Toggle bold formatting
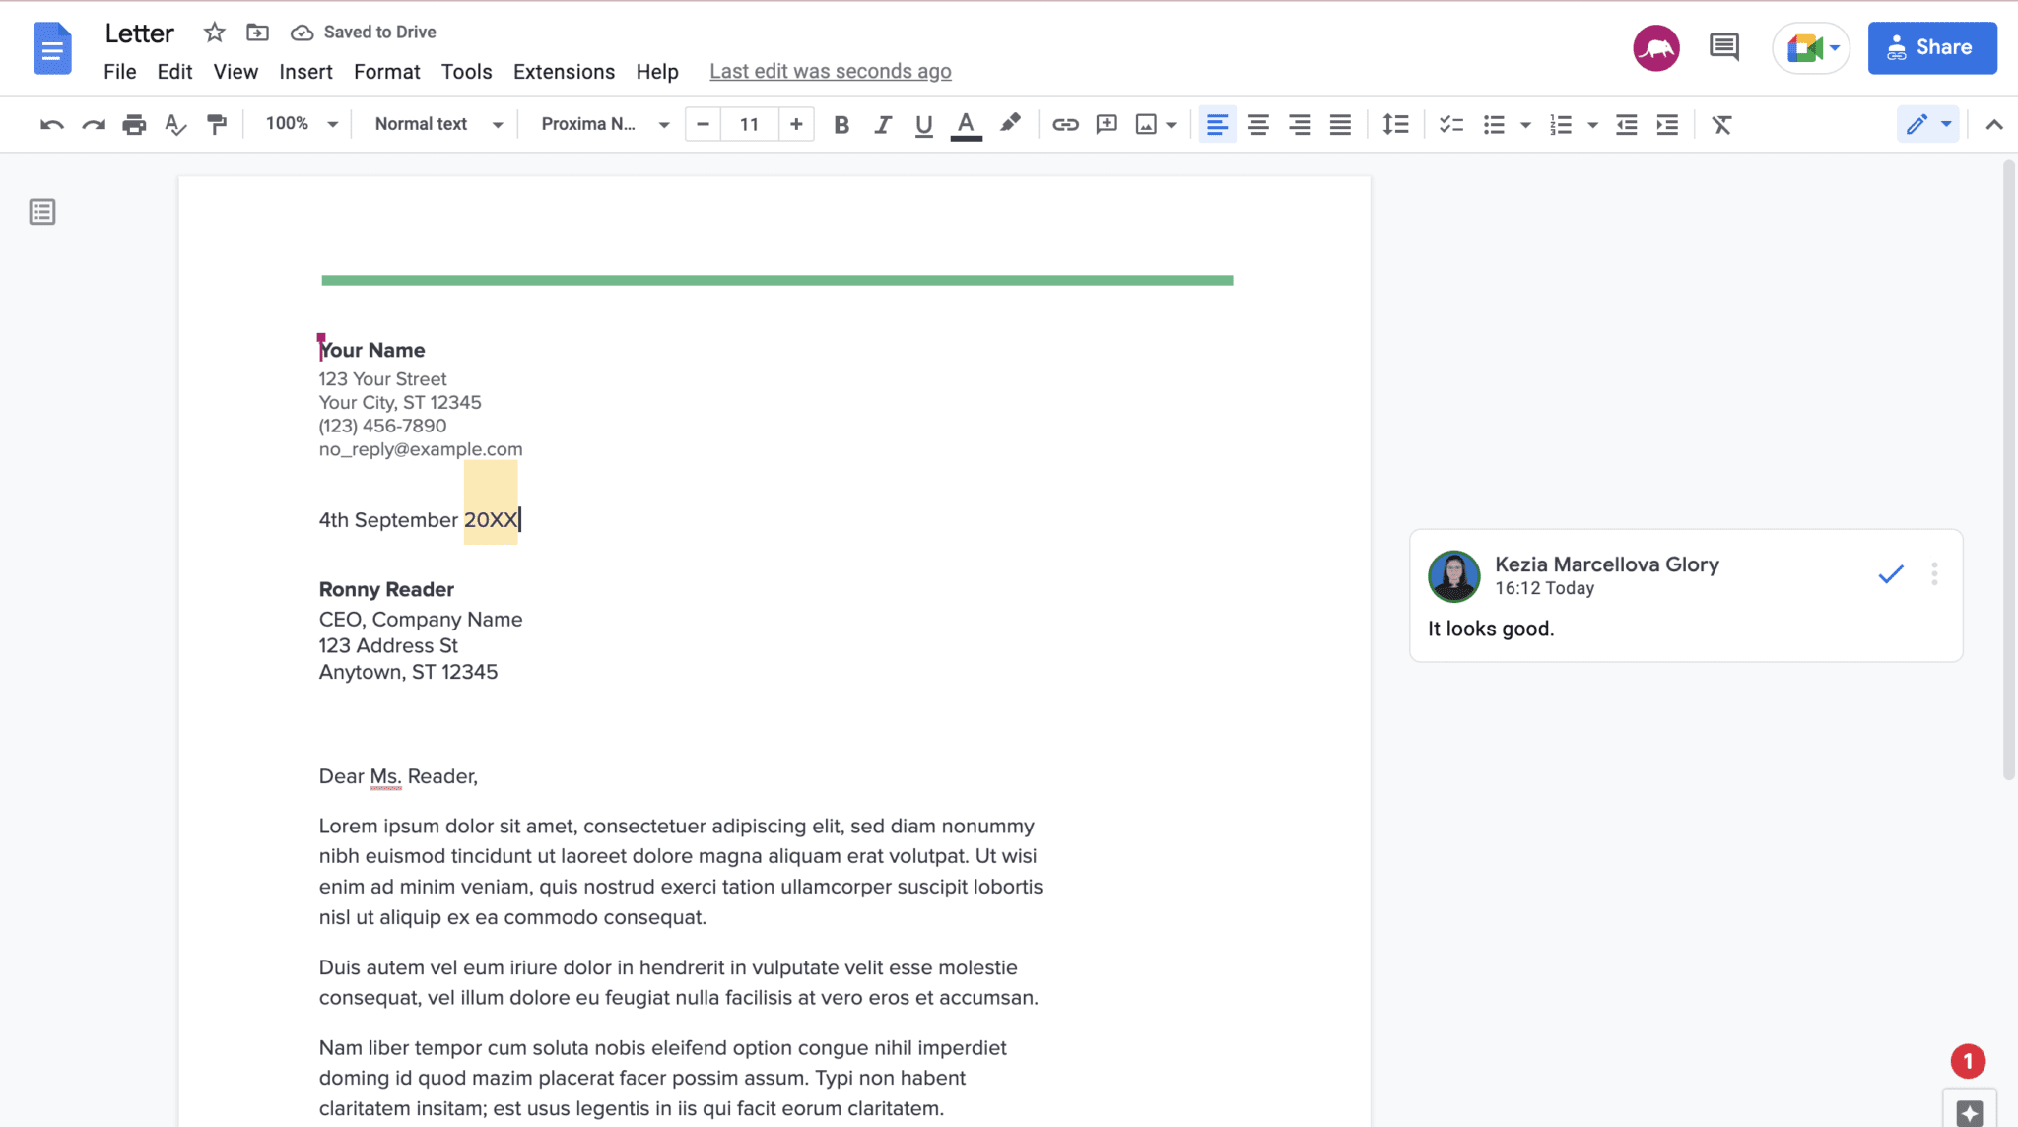The image size is (2018, 1127). coord(841,124)
